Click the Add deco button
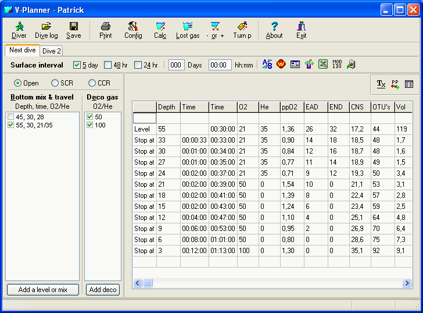This screenshot has height=313, width=423. coord(103,290)
